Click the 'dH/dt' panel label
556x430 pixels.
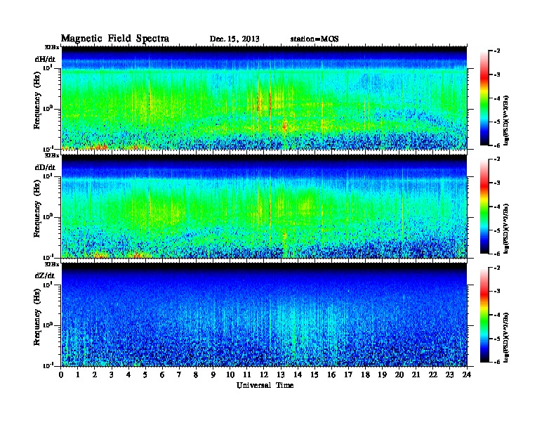tap(45, 59)
